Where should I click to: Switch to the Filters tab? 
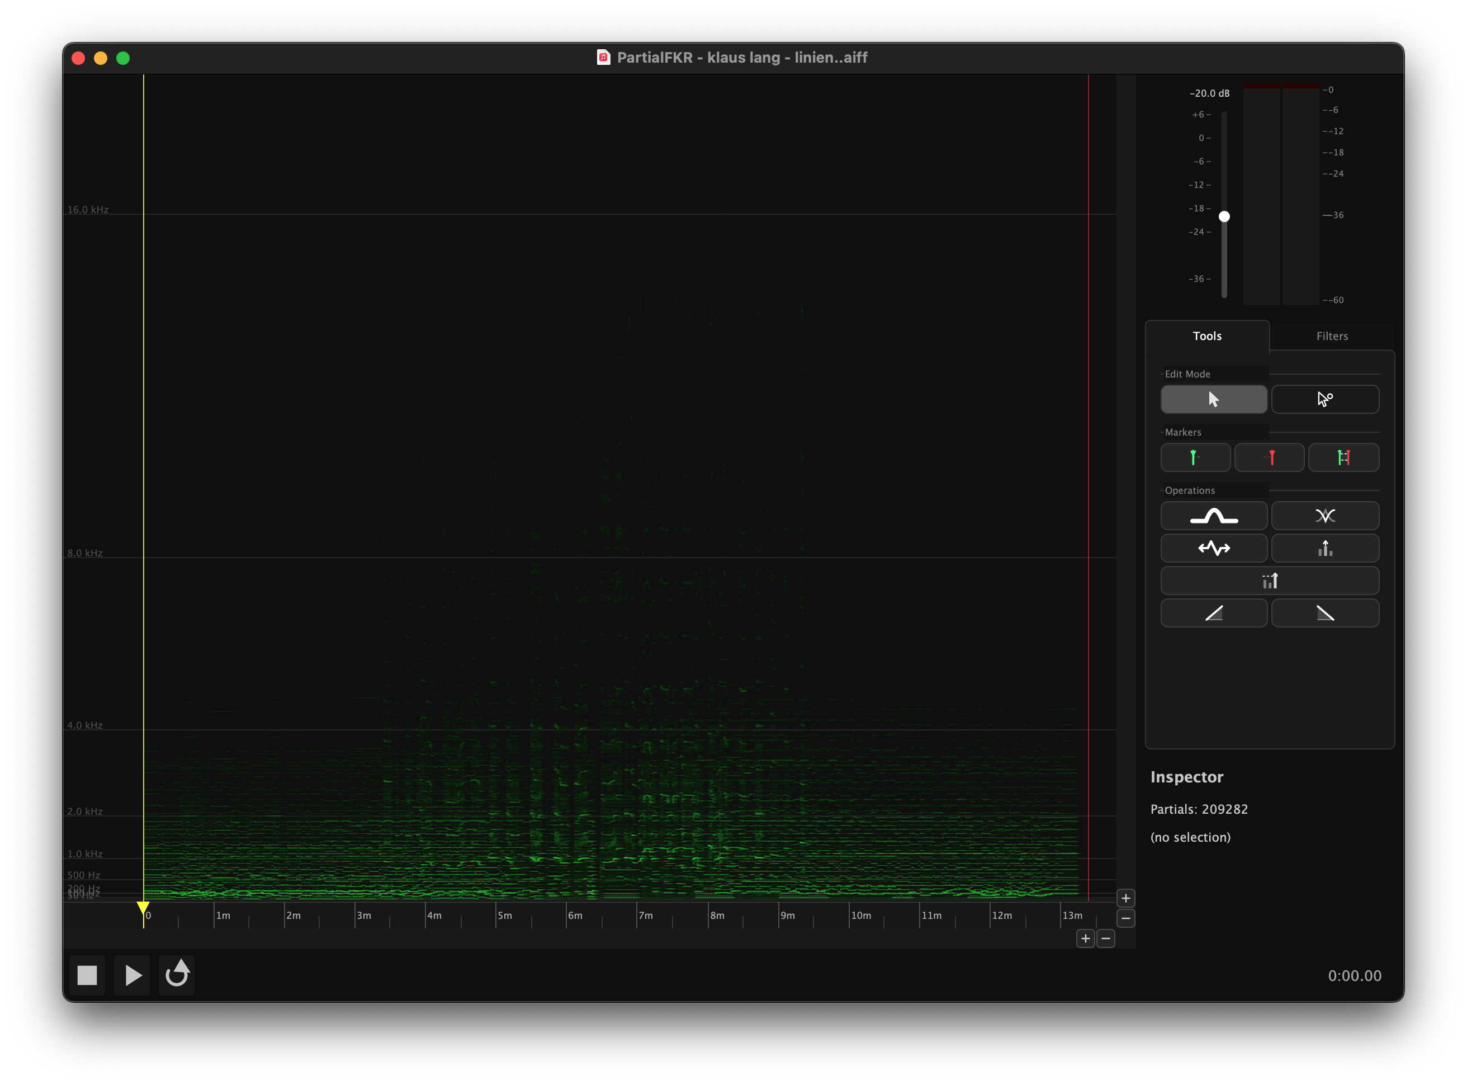click(x=1331, y=336)
